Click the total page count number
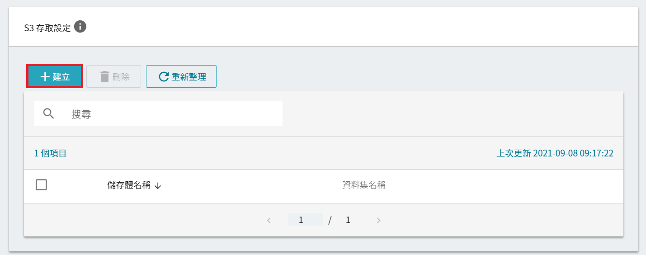Screen dimensions: 646x255 [x=348, y=220]
